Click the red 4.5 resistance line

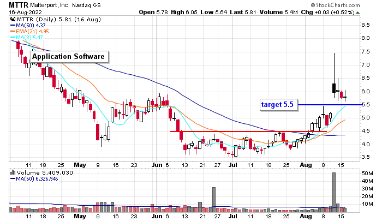point(248,132)
